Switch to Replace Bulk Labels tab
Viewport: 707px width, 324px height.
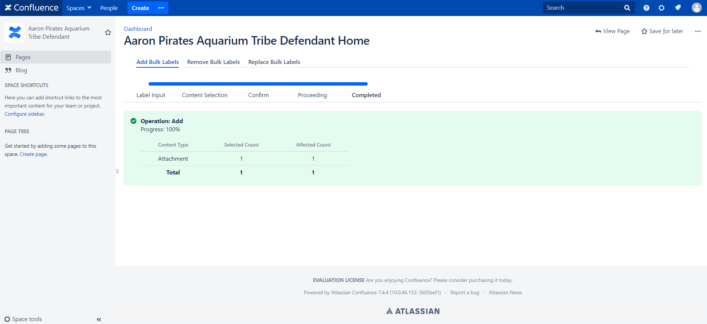tap(274, 62)
